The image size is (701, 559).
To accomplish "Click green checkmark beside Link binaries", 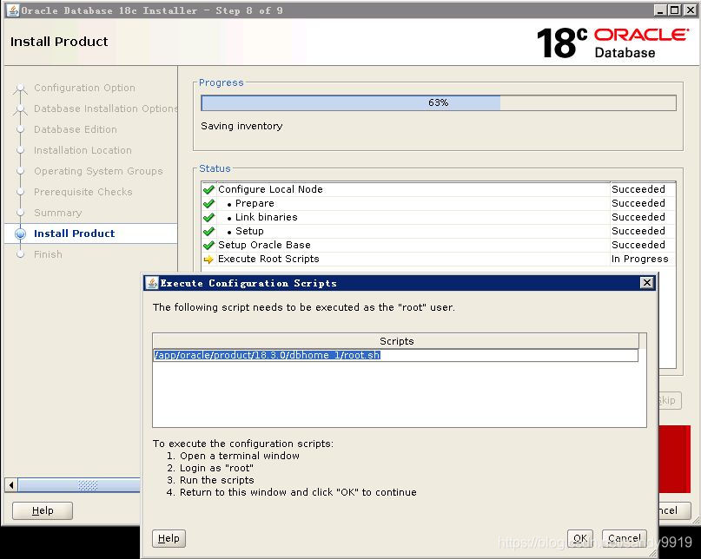I will (208, 217).
